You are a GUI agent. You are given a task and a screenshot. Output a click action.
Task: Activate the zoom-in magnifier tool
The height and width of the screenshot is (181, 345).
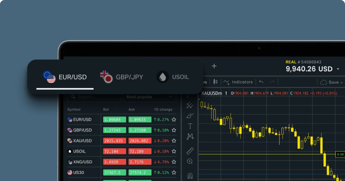pyautogui.click(x=190, y=161)
